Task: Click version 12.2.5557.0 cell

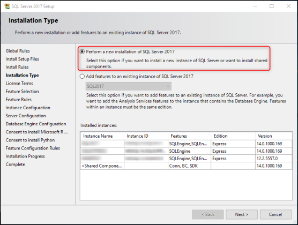Action: [274, 159]
